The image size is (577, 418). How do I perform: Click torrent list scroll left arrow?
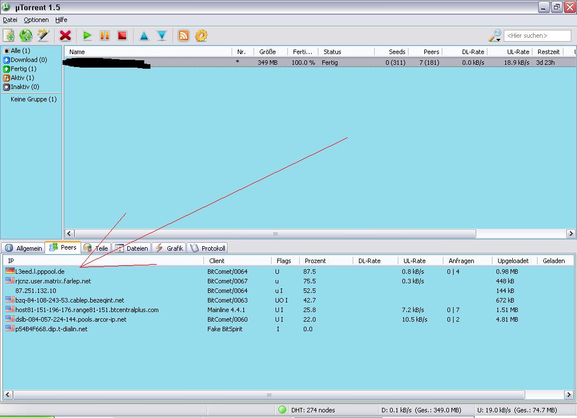69,234
